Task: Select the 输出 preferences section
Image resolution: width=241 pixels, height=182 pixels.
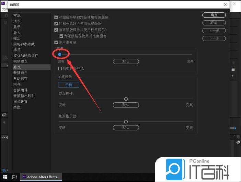Action: 17,38
